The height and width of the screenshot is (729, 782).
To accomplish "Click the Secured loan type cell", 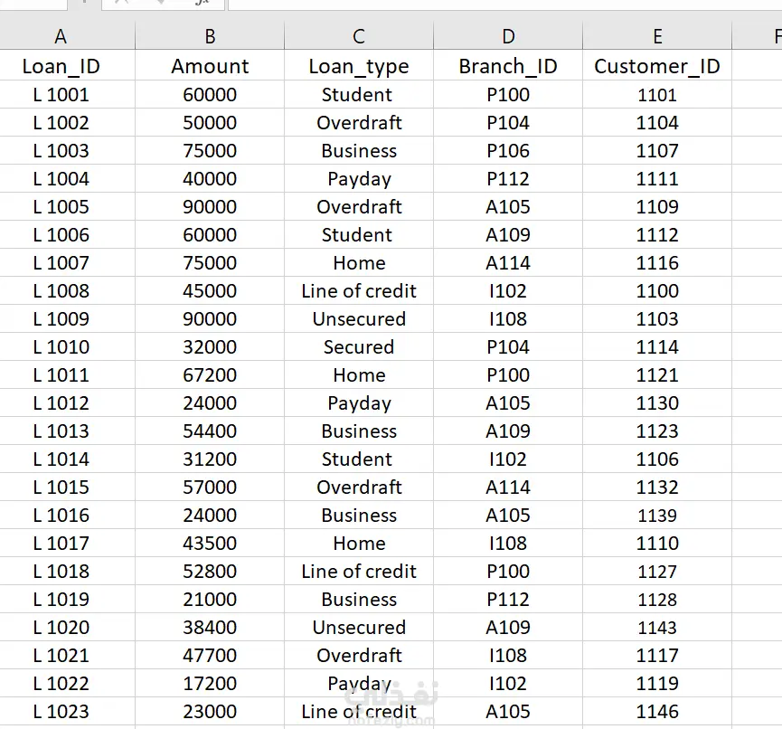I will tap(359, 346).
